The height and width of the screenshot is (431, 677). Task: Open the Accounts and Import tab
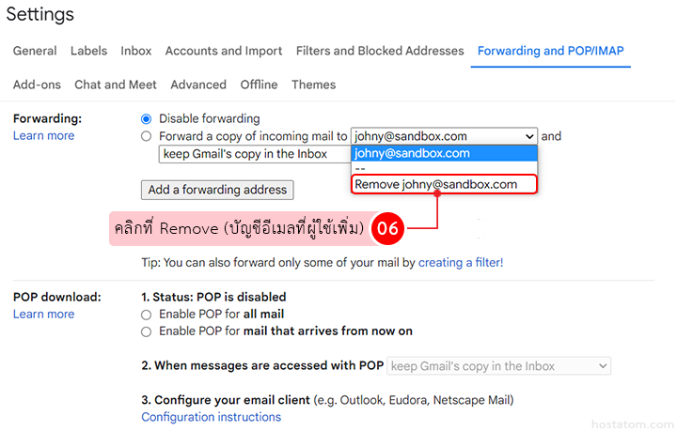tap(224, 51)
